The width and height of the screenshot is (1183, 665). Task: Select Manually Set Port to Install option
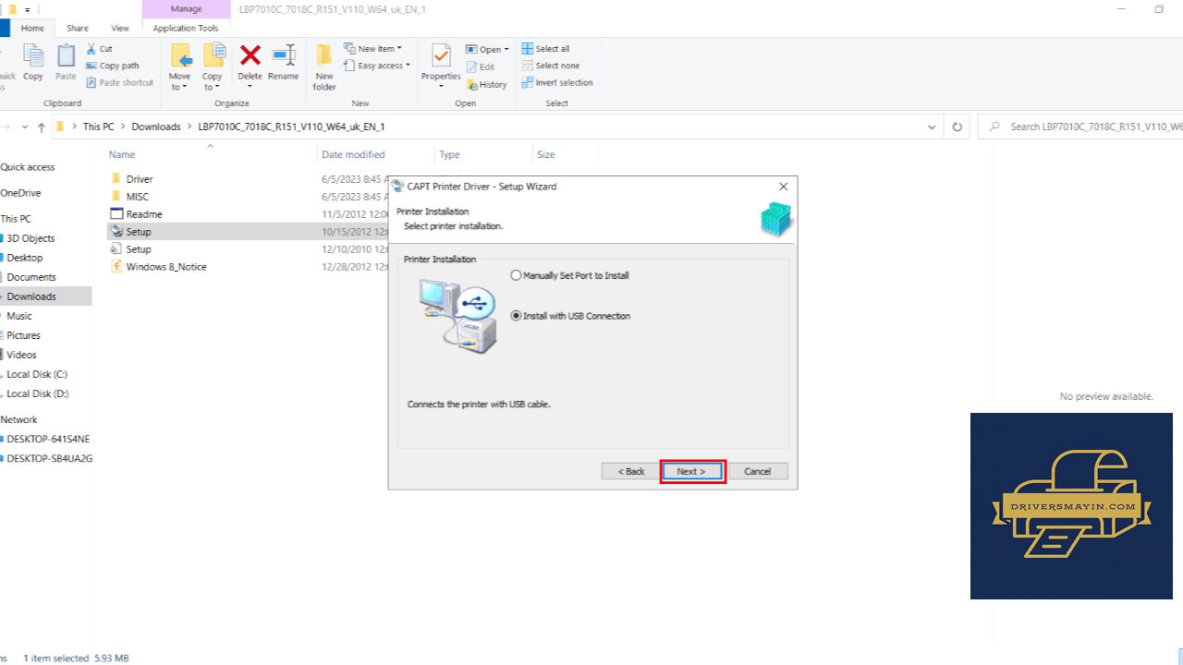point(569,275)
